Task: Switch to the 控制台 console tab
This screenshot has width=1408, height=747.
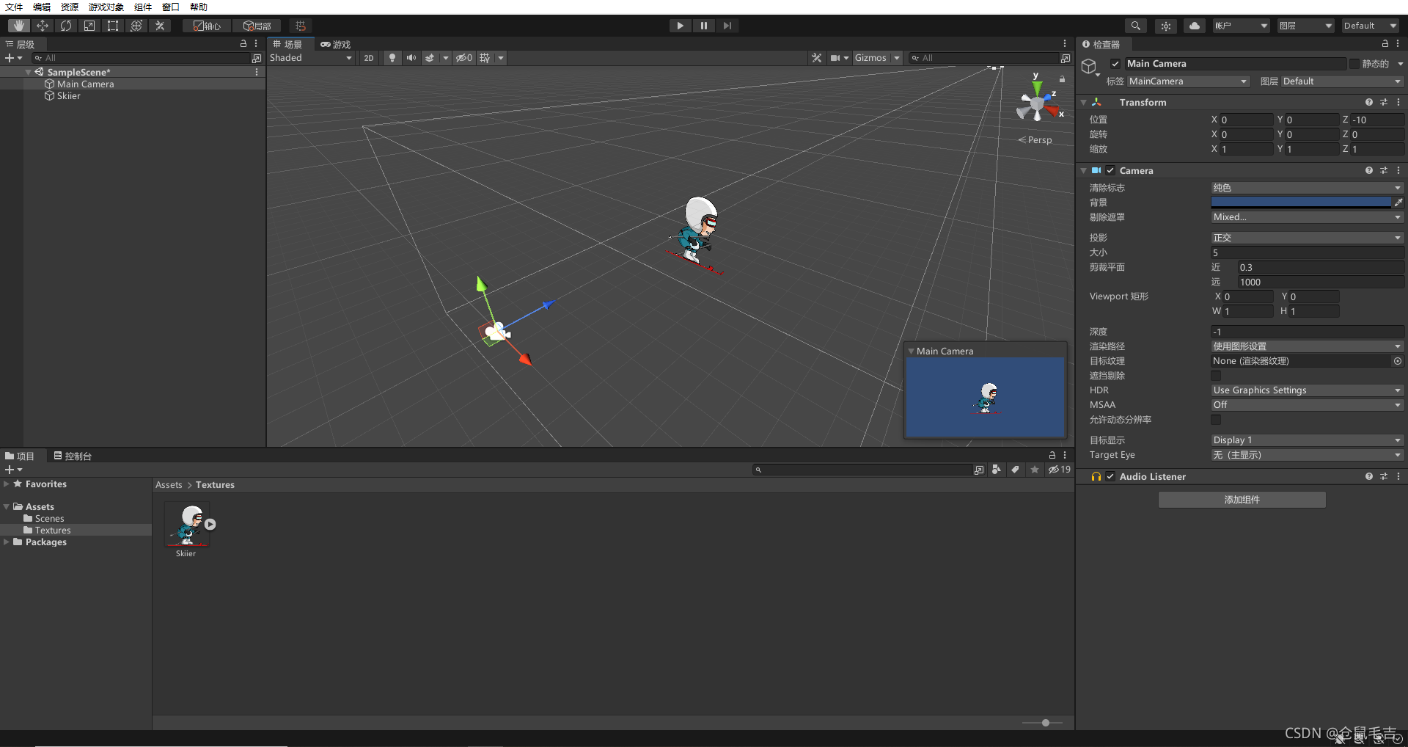Action: [73, 456]
